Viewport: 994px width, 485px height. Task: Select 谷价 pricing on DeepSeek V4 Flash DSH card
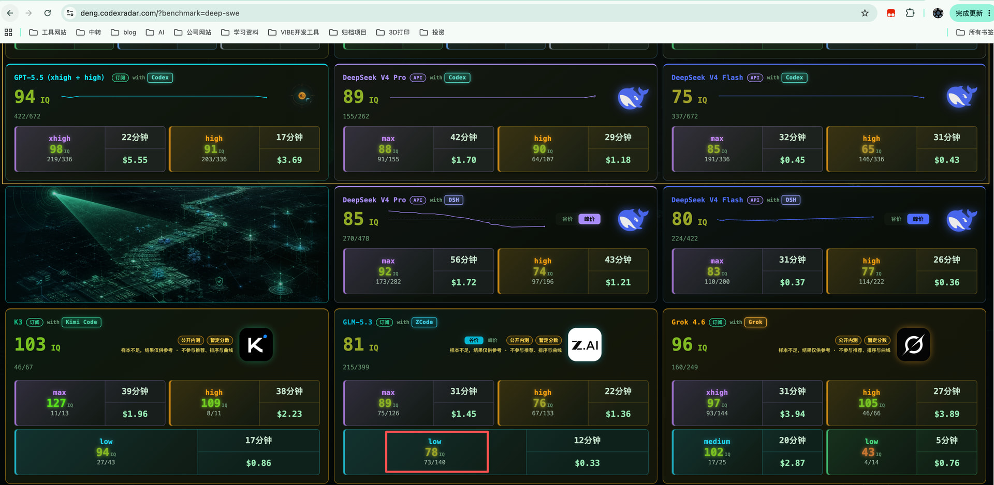[x=896, y=219]
